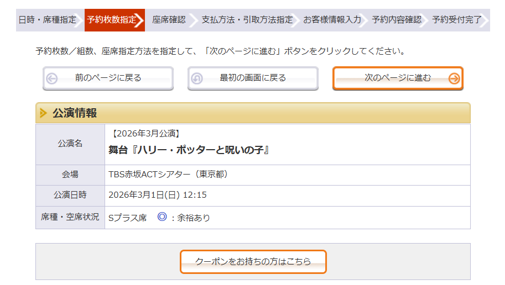The image size is (505, 285).
Task: Select the 予約受付完了 step
Action: click(457, 20)
